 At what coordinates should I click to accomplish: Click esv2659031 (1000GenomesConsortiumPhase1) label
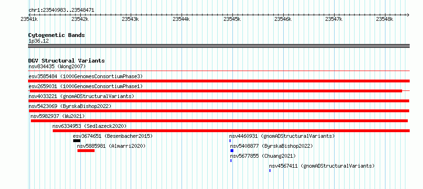coord(86,86)
